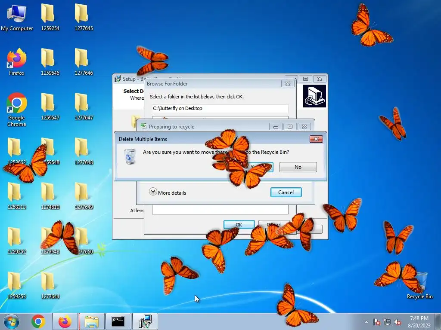Screen dimensions: 441x330
Task: Select folder 1259546 on desktop
Action: (50, 62)
